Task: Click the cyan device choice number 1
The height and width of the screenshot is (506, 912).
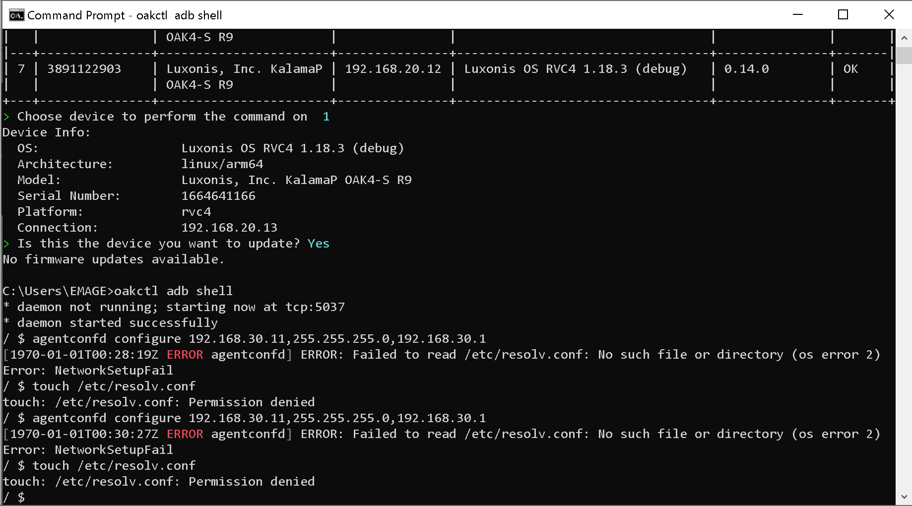Action: (x=326, y=117)
